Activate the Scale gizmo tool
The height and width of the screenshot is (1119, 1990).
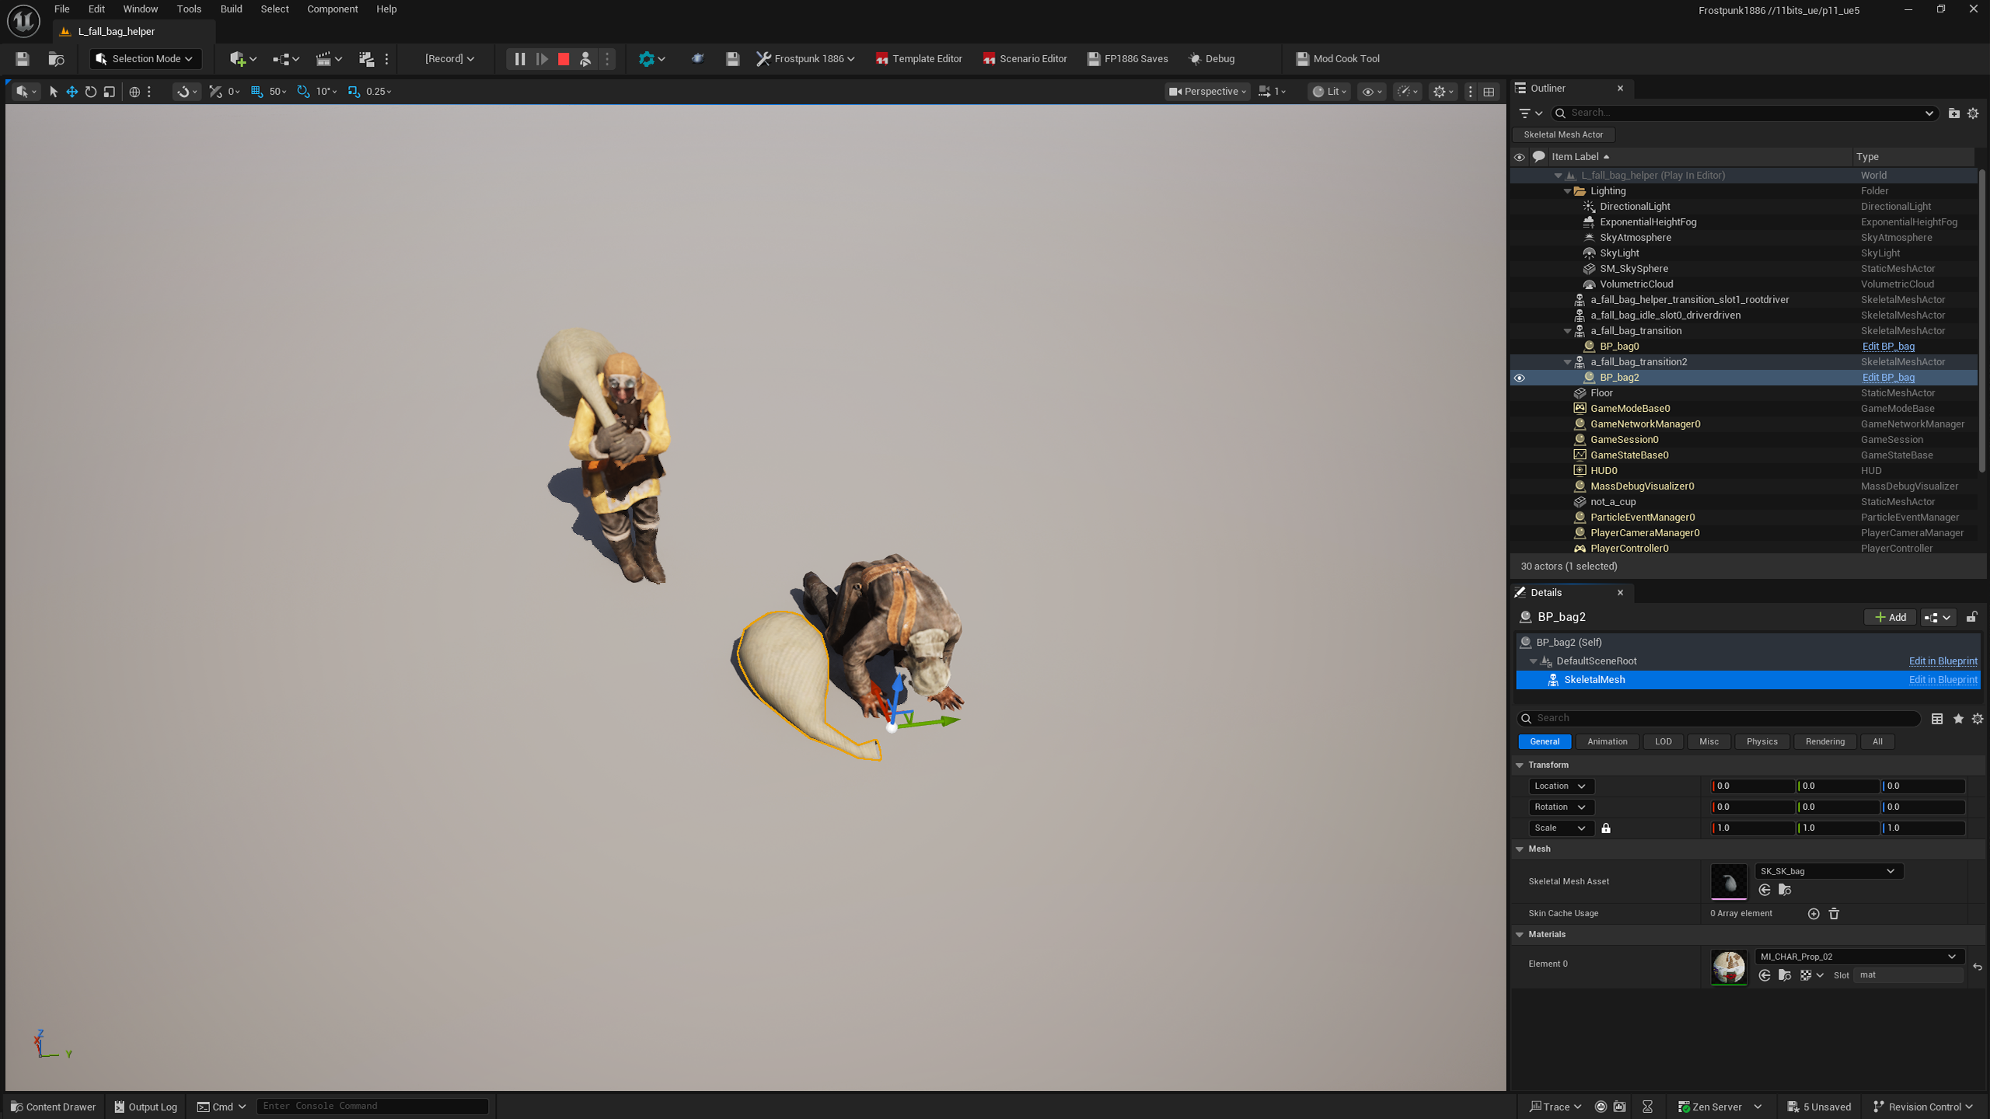click(x=110, y=92)
